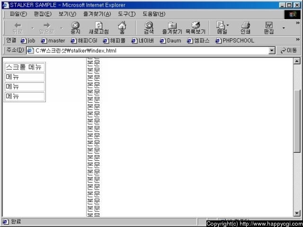
Task: Refresh the page with 새로고침 icon
Action: click(x=99, y=28)
